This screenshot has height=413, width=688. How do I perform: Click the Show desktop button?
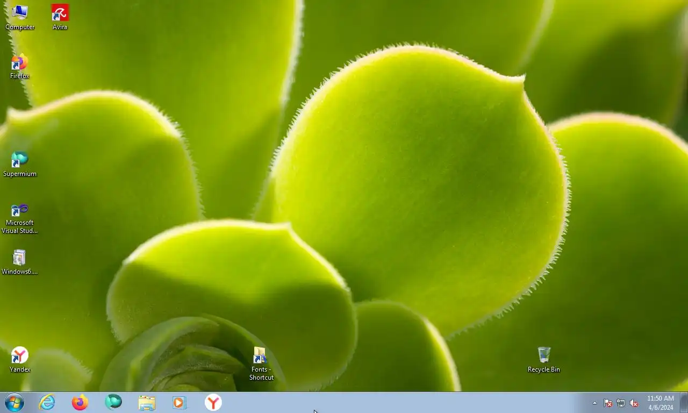click(x=684, y=403)
